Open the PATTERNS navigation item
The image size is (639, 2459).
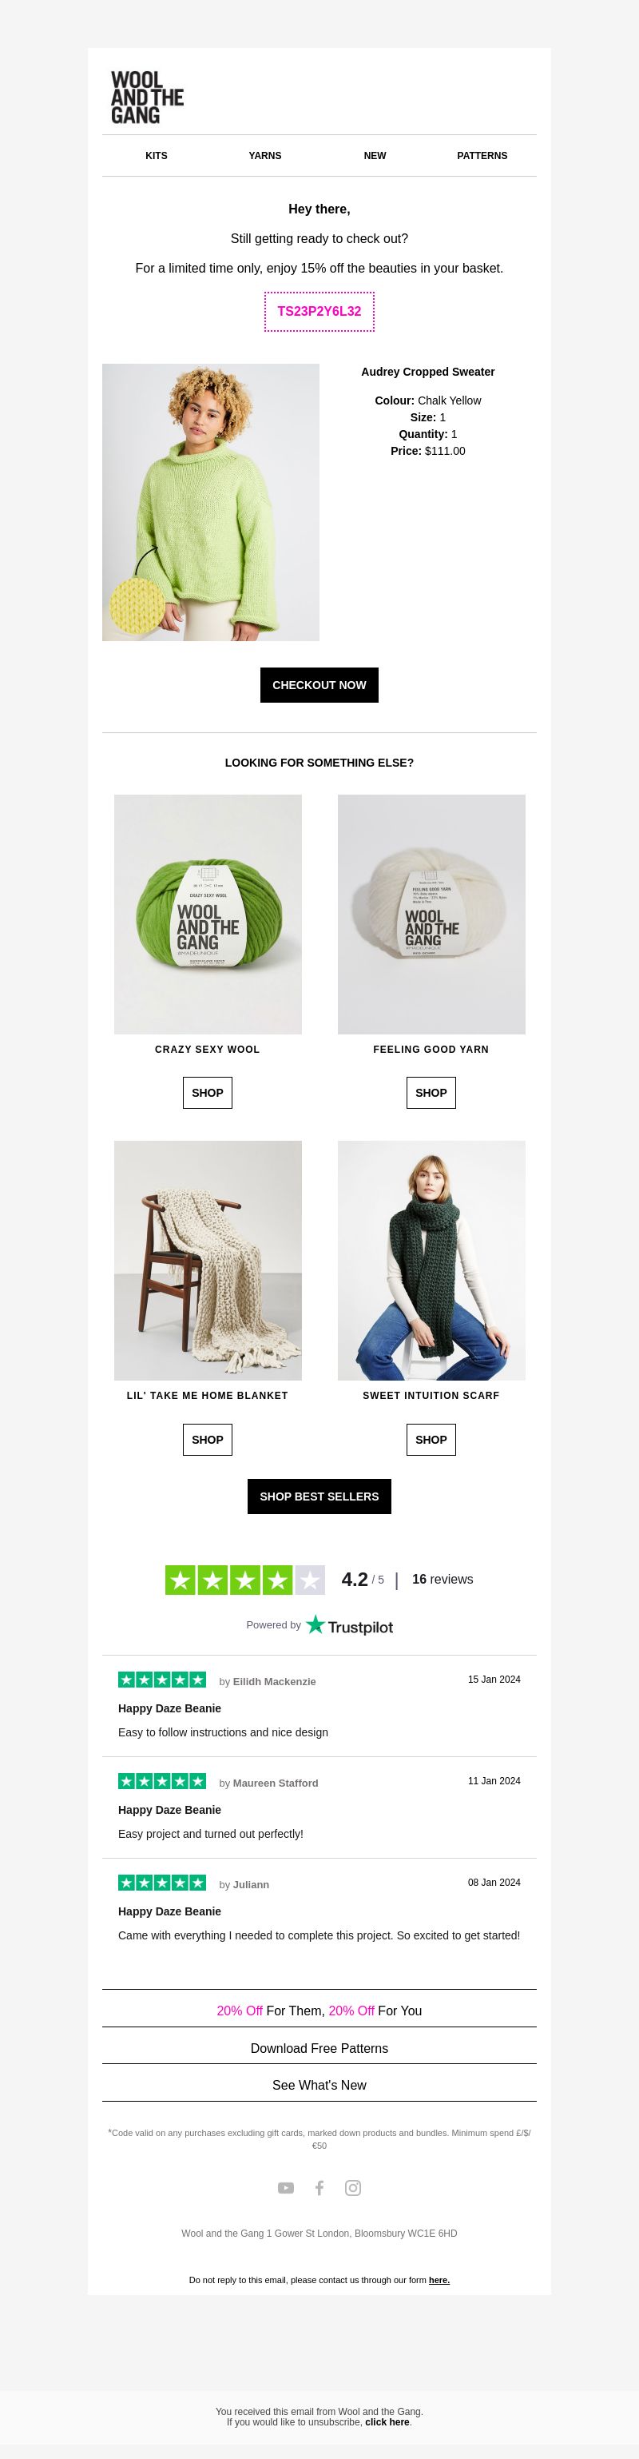click(x=482, y=156)
